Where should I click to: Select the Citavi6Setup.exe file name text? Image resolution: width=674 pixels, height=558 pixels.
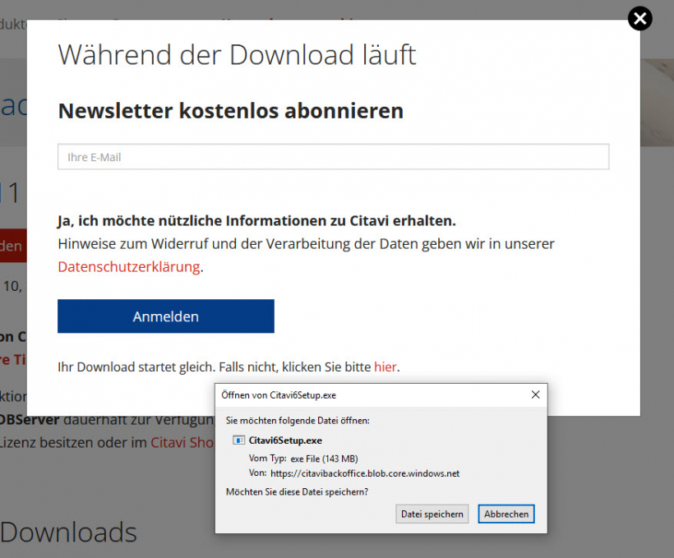click(x=285, y=440)
